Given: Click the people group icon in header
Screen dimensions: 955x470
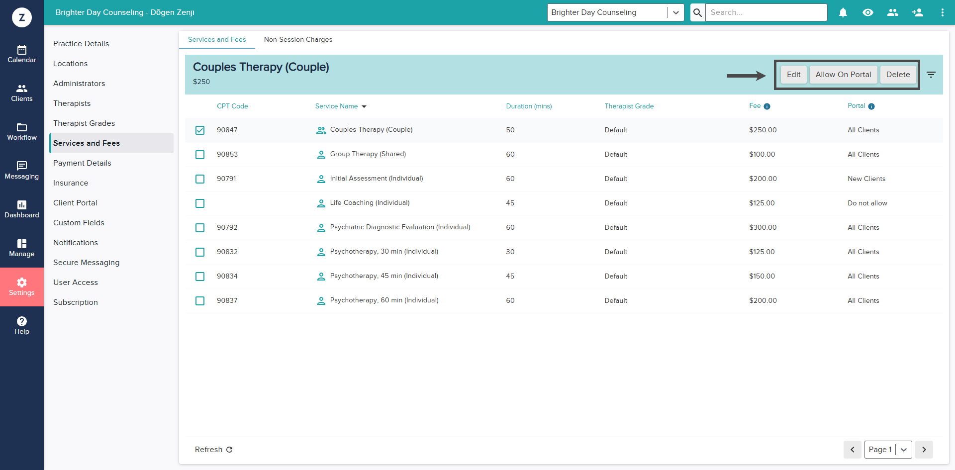Looking at the screenshot, I should 893,12.
